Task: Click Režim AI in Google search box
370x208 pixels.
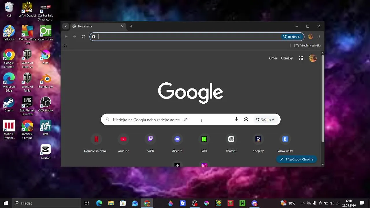Action: click(266, 119)
